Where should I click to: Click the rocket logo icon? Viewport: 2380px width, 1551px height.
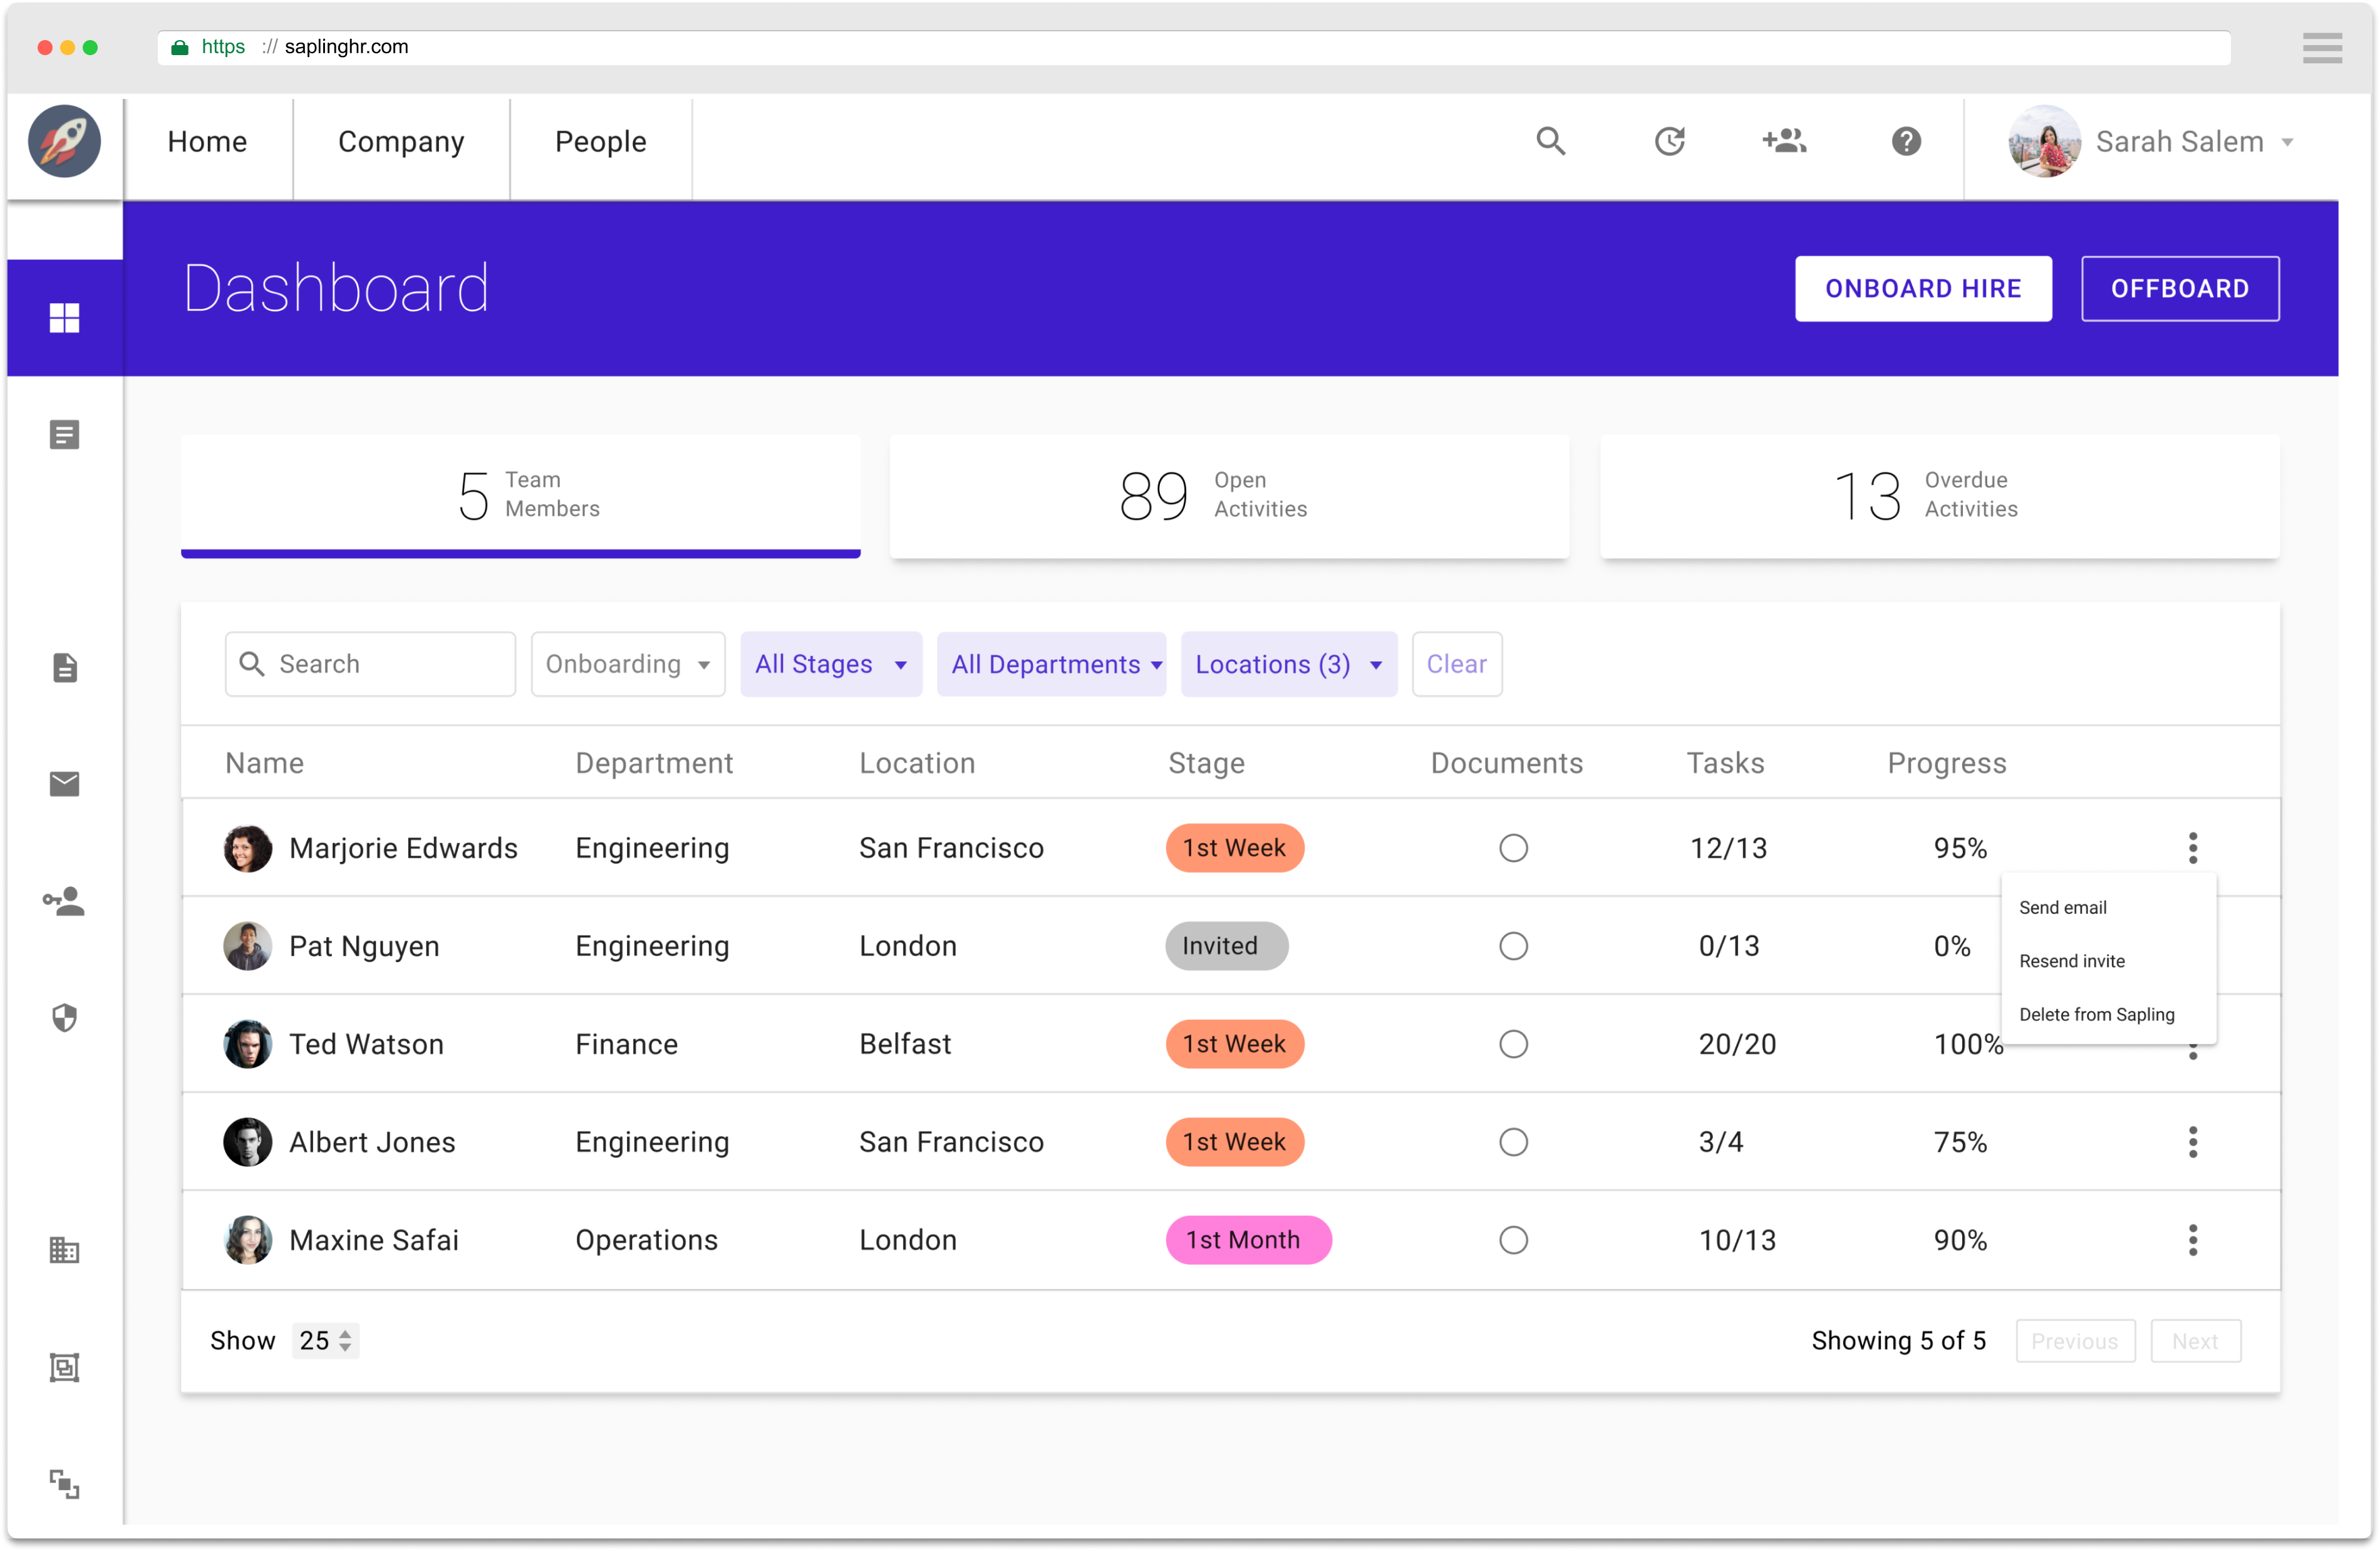point(65,141)
